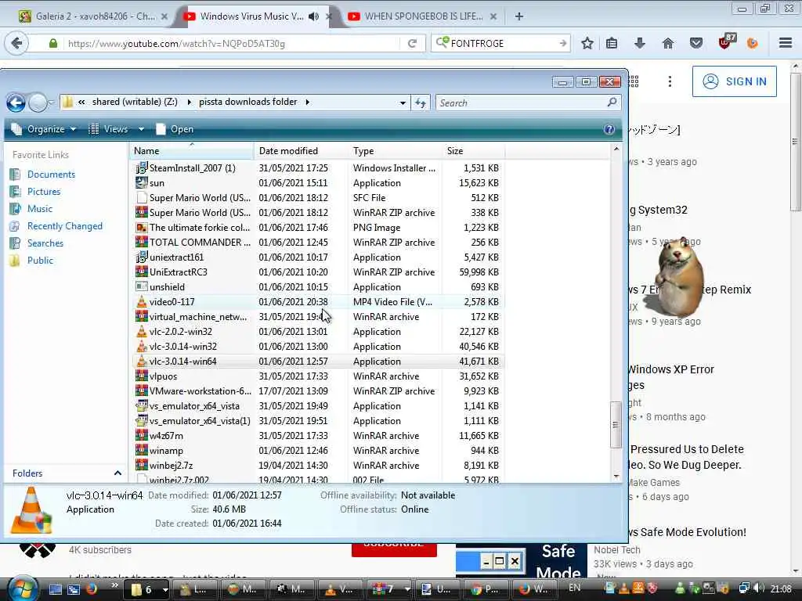Expand the shared (writable) Z: breadcrumb arrow
This screenshot has width=802, height=601.
tap(189, 103)
